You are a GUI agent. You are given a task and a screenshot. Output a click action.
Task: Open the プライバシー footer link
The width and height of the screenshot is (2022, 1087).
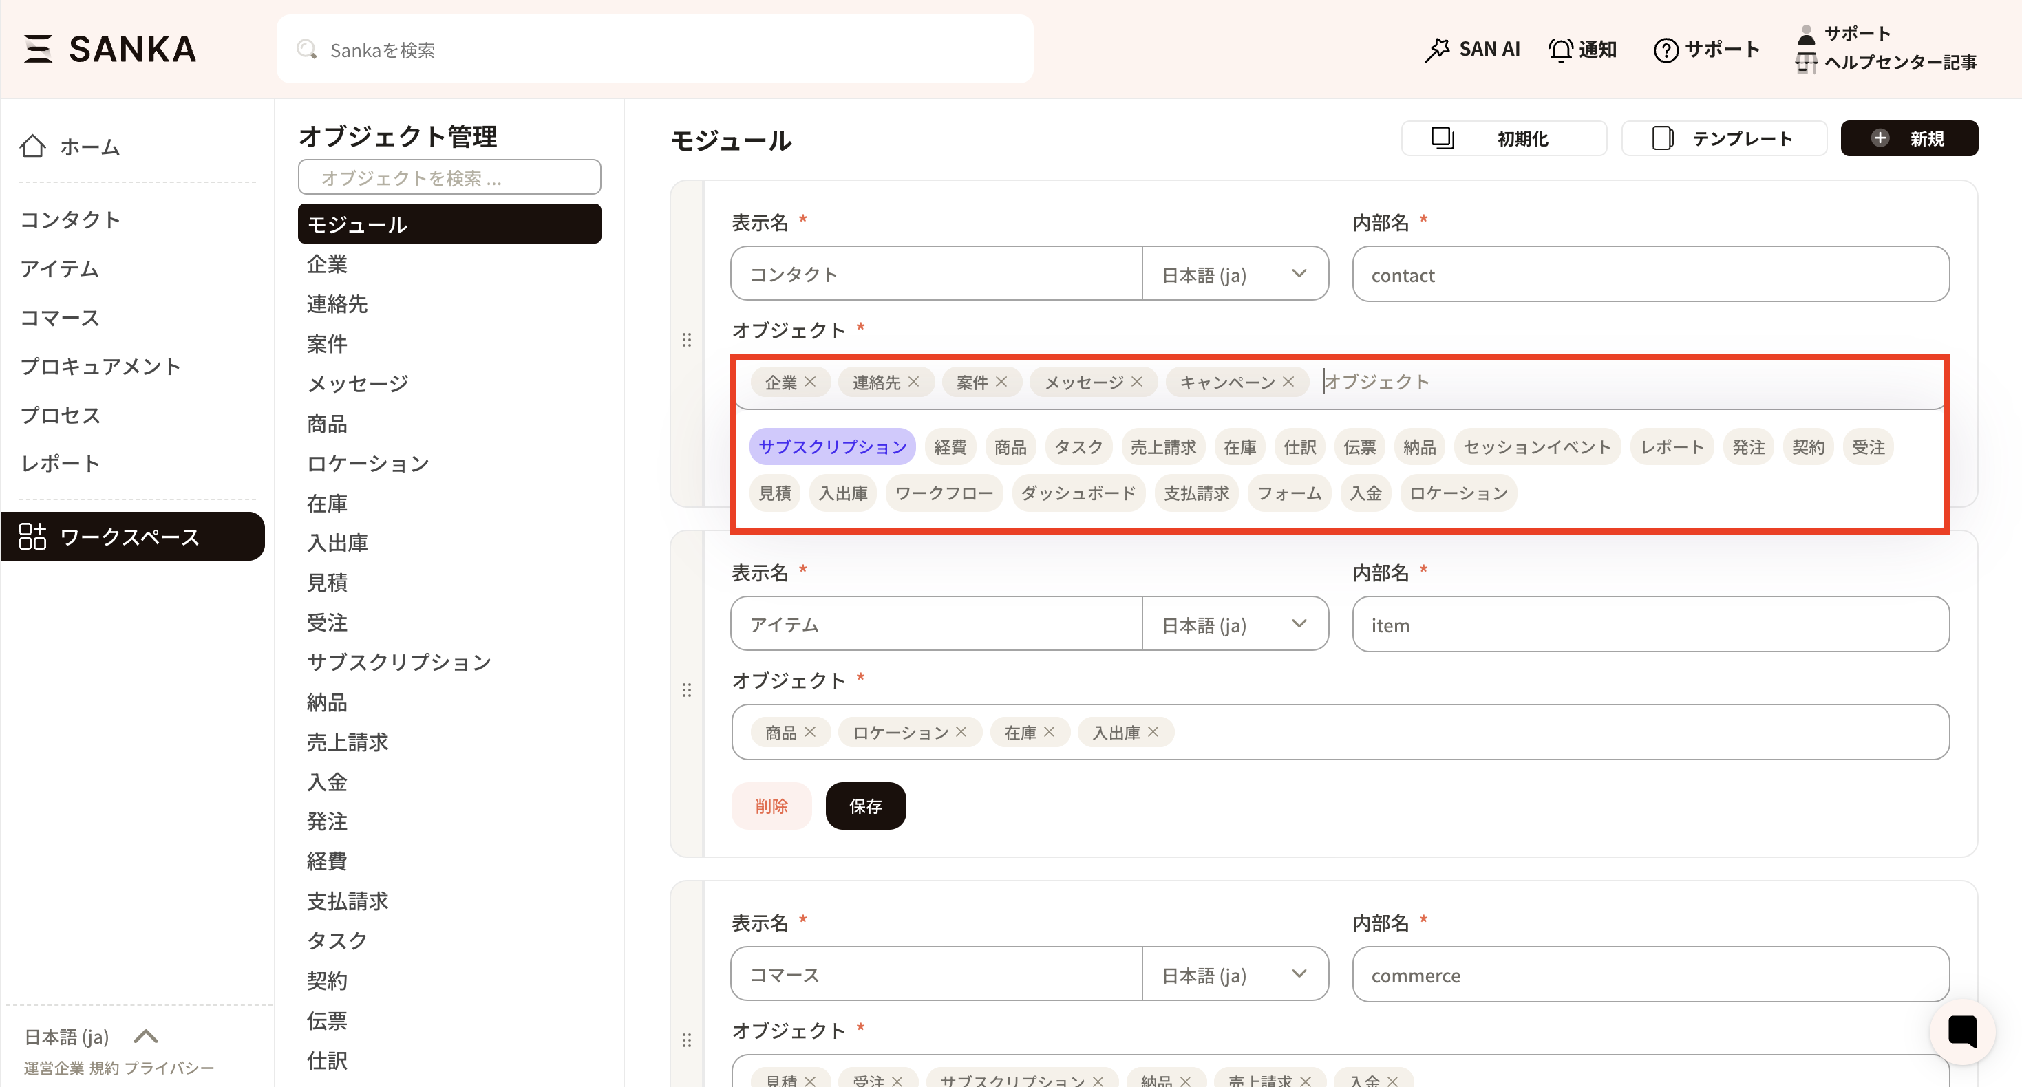click(x=169, y=1068)
